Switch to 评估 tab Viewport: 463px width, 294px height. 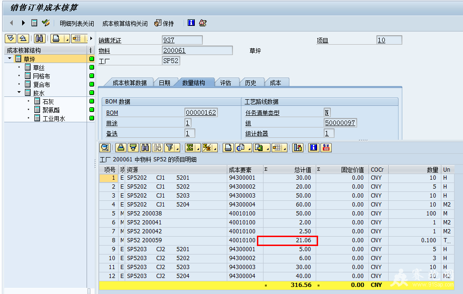pos(225,83)
